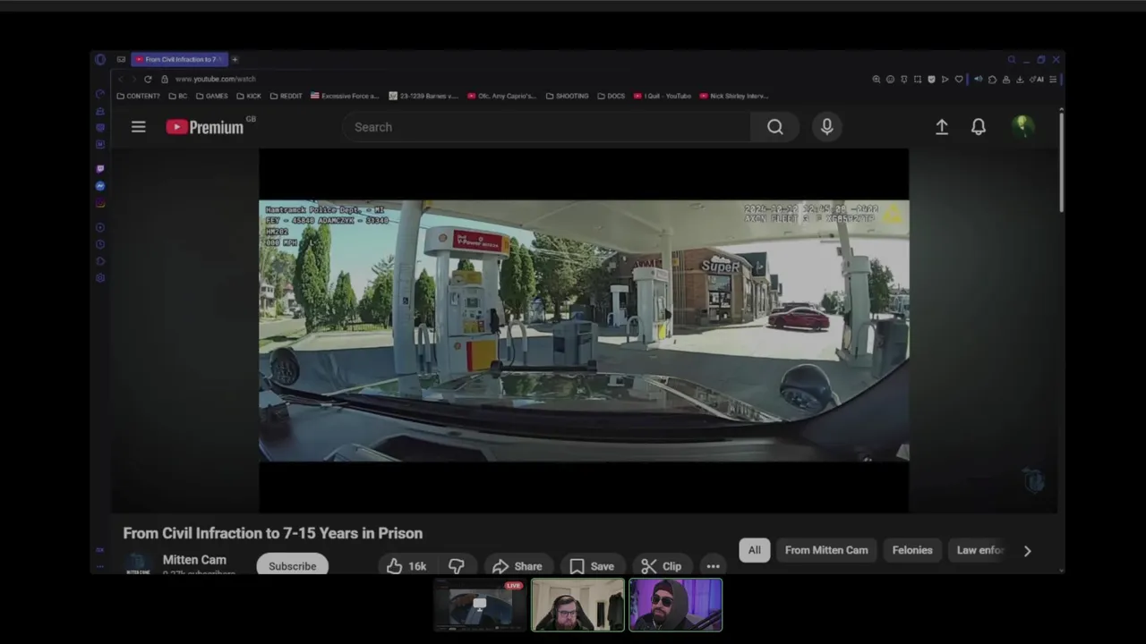Open Instagram in the browser sidebar

tap(99, 203)
